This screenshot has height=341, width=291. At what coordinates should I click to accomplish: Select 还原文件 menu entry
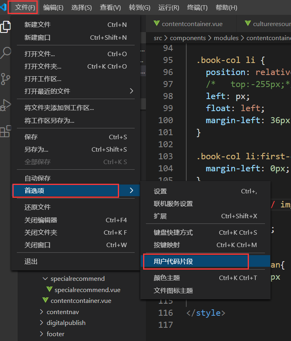coord(76,207)
